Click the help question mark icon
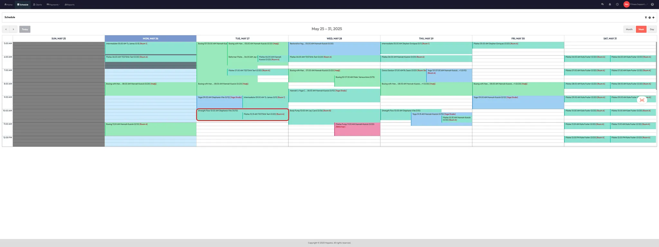 652,4
